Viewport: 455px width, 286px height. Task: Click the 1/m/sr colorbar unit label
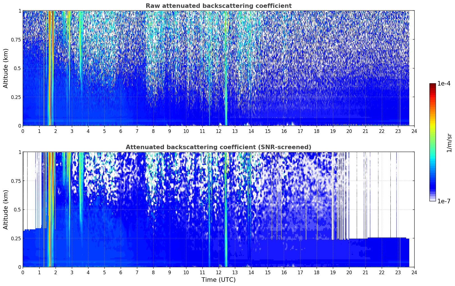point(449,143)
